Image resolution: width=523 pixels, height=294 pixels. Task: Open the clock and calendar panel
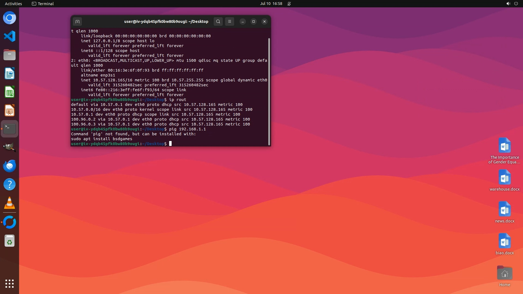click(271, 4)
